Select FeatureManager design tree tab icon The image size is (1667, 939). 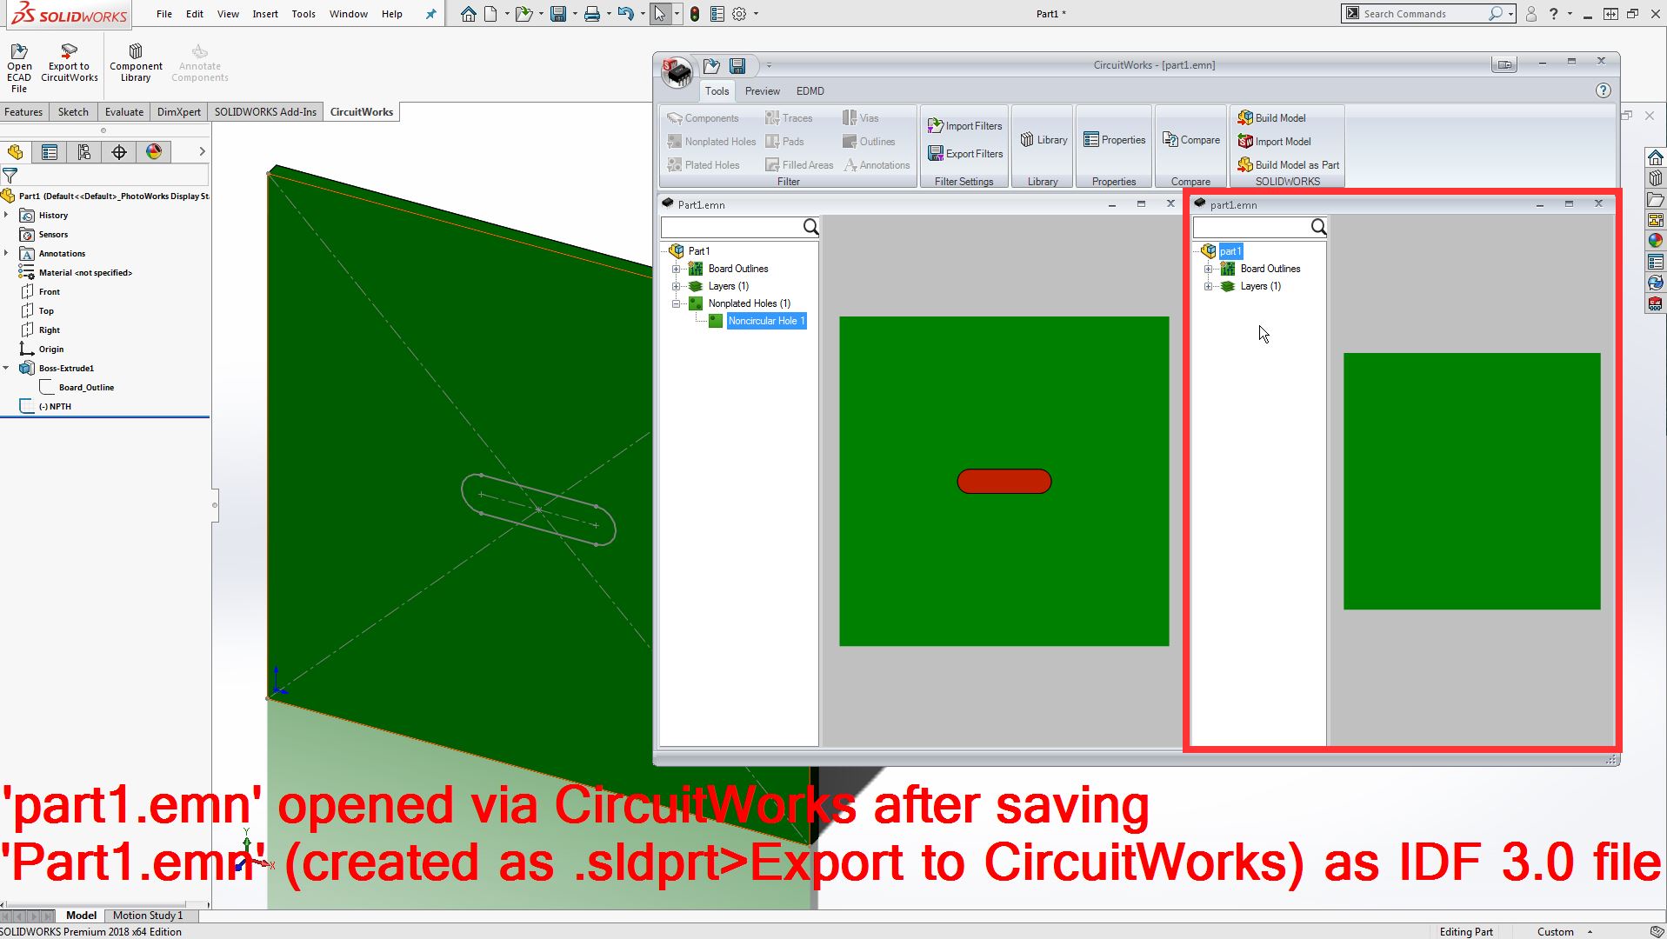16,152
